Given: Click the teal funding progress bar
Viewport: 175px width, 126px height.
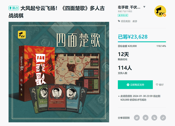Looking at the screenshot, I should [x=142, y=42].
